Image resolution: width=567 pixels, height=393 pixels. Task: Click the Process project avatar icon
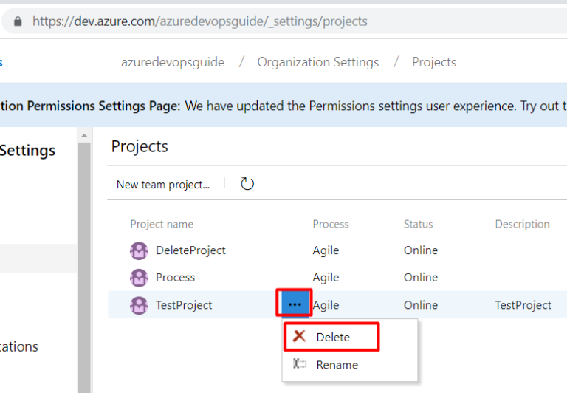(139, 278)
